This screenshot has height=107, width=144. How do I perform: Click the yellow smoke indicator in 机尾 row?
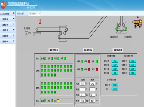point(58,101)
